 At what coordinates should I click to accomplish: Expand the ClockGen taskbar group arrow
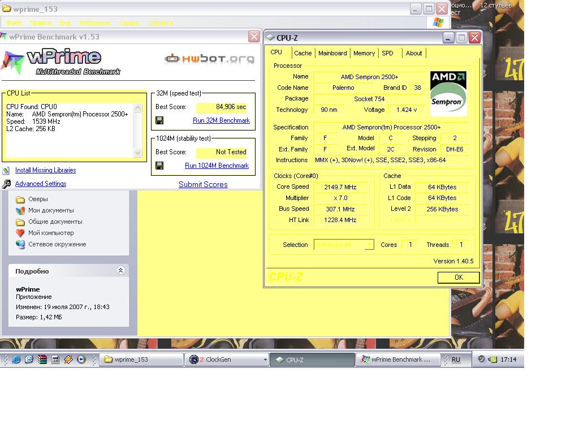tap(265, 359)
